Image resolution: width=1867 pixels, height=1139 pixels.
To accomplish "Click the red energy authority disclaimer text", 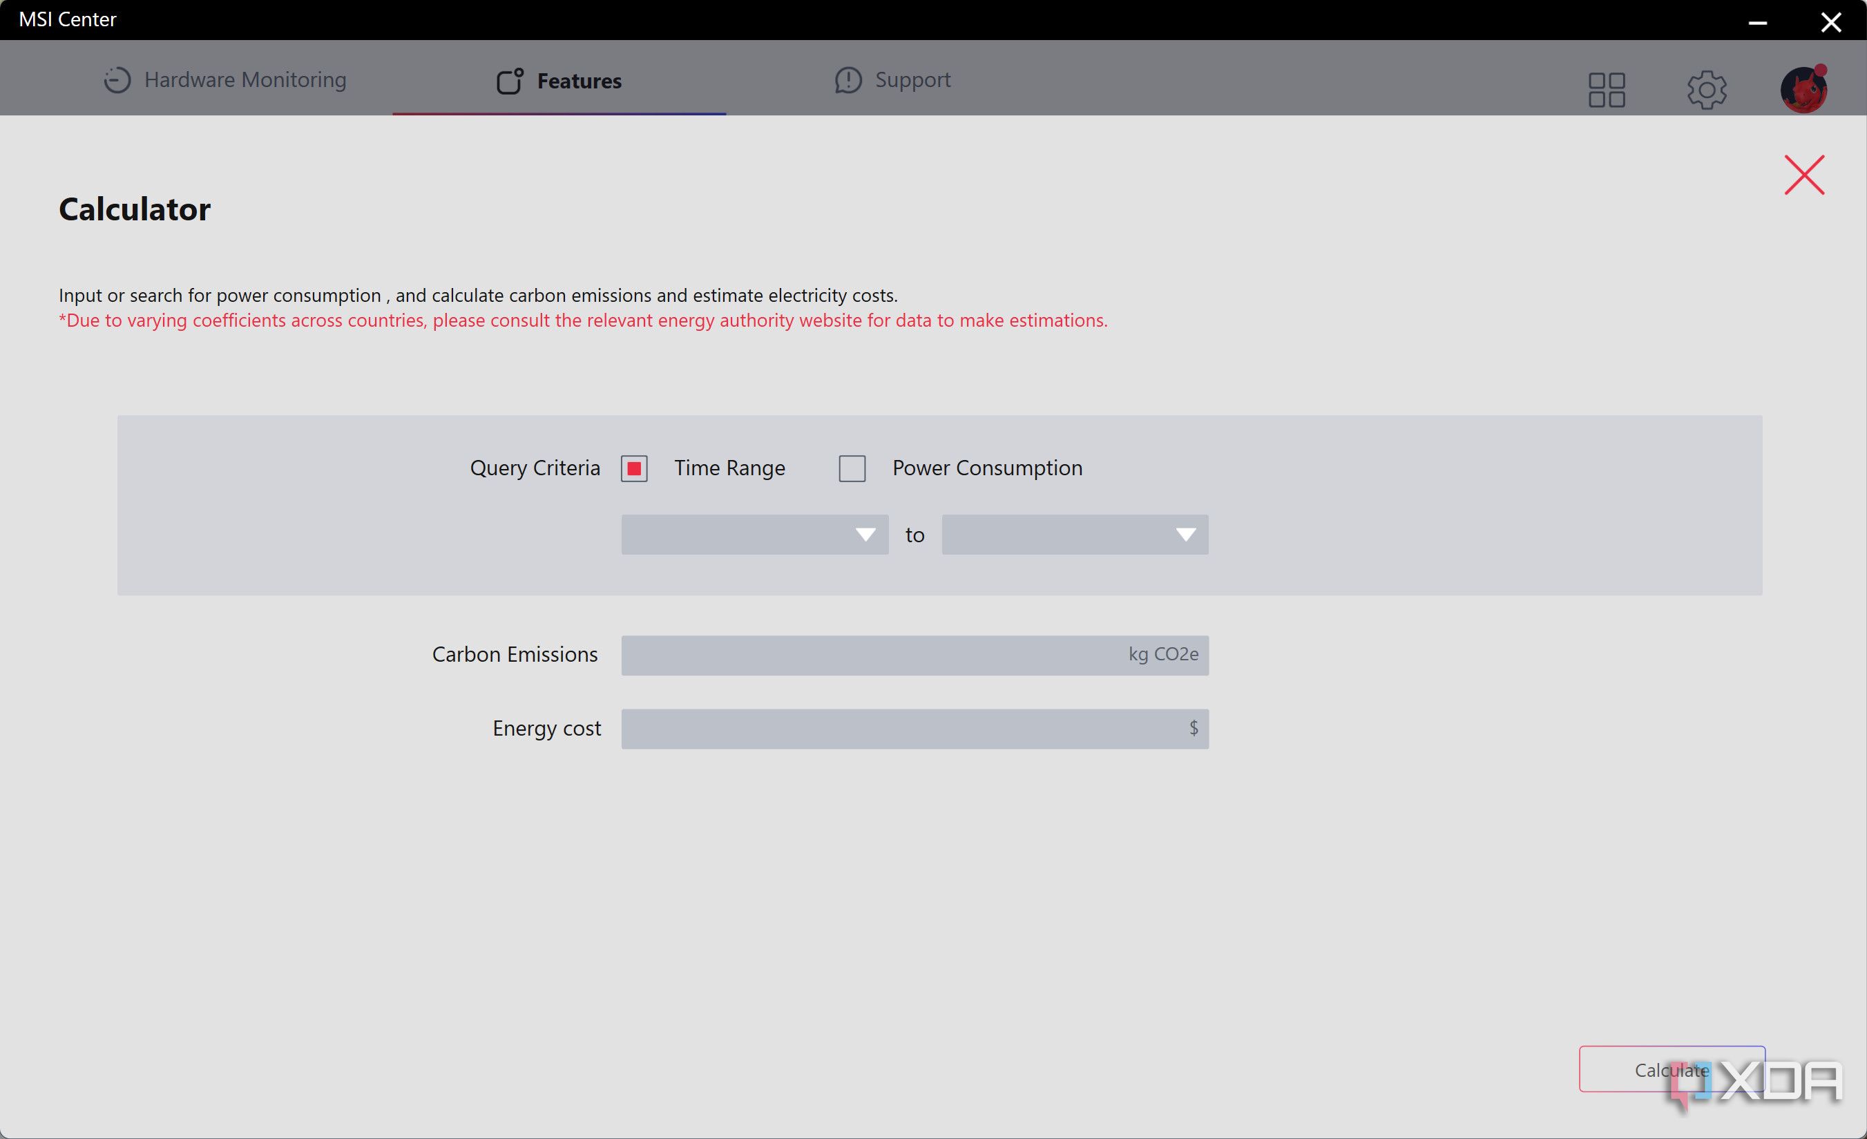I will 584,320.
